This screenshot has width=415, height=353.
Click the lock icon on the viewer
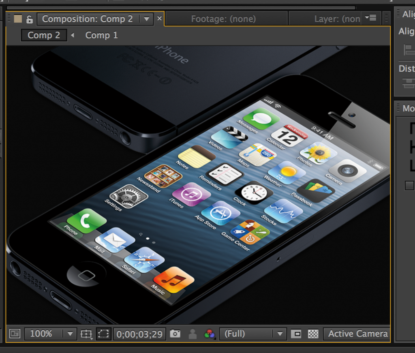(29, 19)
